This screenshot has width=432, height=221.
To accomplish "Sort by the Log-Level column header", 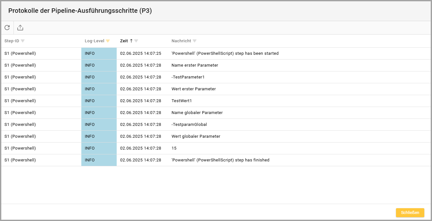I will tap(94, 41).
